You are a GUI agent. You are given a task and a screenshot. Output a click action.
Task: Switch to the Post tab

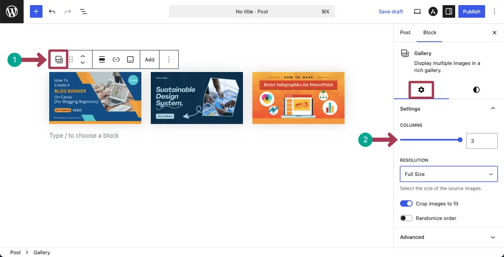tap(405, 33)
